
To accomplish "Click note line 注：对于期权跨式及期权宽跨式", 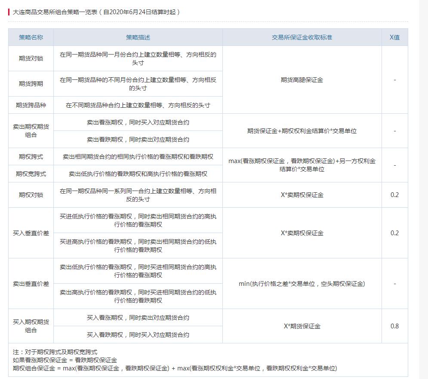I will pos(55,352).
